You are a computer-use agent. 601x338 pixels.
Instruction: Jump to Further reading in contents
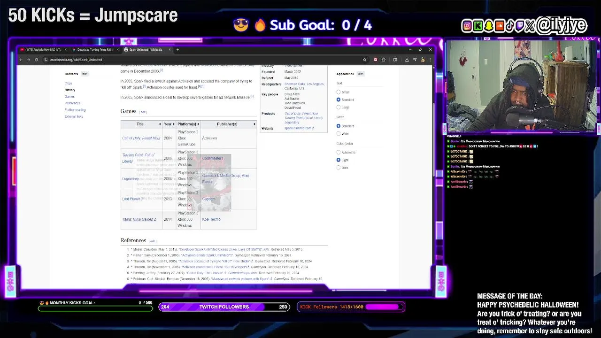pyautogui.click(x=75, y=110)
